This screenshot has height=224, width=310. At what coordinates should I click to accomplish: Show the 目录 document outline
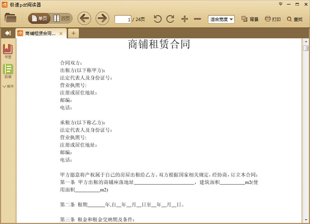point(8,72)
